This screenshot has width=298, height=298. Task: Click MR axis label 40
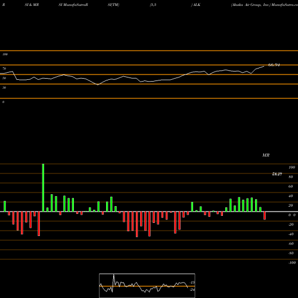point(291,196)
